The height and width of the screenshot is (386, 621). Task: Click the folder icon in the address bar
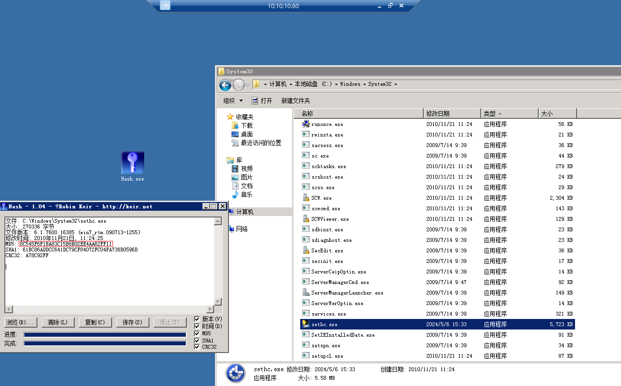(x=257, y=84)
